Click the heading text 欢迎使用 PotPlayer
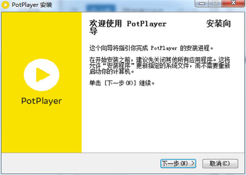The image size is (246, 175). [x=128, y=24]
